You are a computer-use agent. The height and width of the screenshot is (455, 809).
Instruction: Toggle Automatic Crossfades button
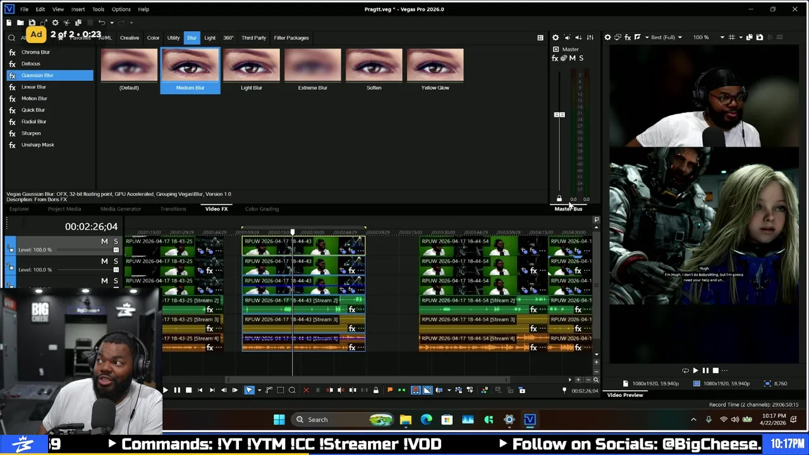click(x=427, y=390)
